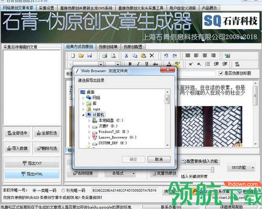262x209 pixels.
Task: Select the 补充唯一码 radio button
Action: pyautogui.click(x=63, y=190)
